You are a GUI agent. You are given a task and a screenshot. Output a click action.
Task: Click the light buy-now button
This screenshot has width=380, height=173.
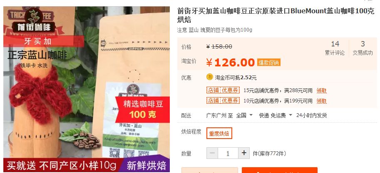[210, 170]
